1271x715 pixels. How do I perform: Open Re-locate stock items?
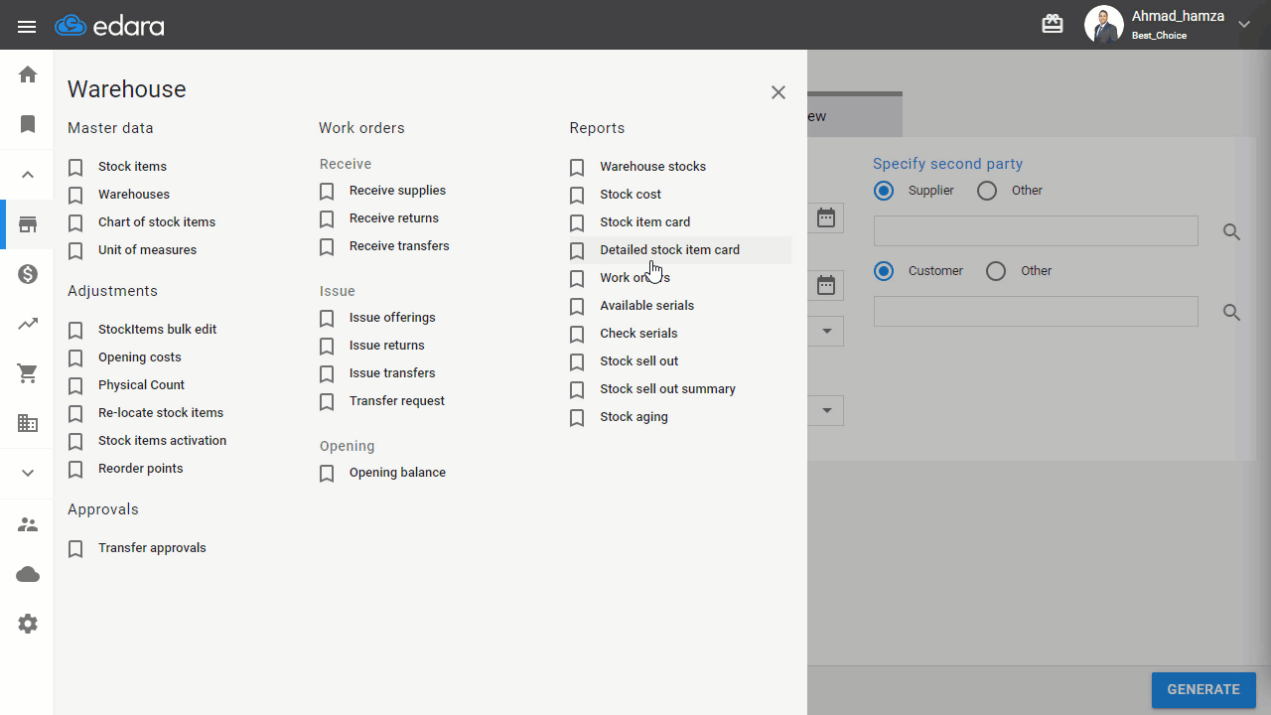[161, 413]
